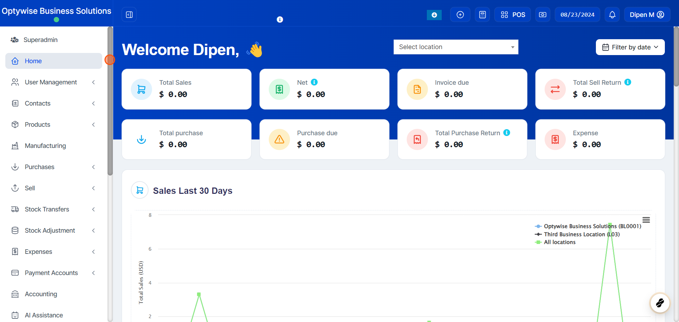679x322 pixels.
Task: Click the Contacts address book icon
Action: (15, 103)
